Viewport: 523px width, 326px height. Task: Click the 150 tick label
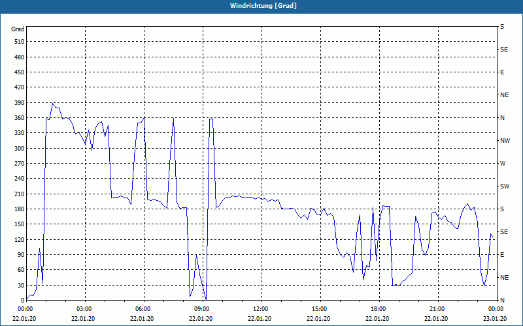(x=19, y=224)
